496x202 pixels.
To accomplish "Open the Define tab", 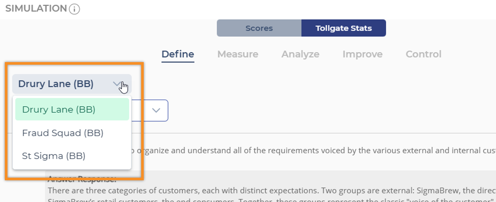I will click(x=178, y=54).
